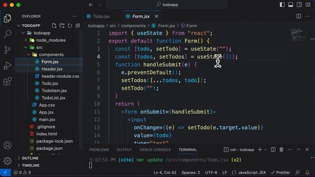Select the TERMINAL panel tab

click(188, 149)
